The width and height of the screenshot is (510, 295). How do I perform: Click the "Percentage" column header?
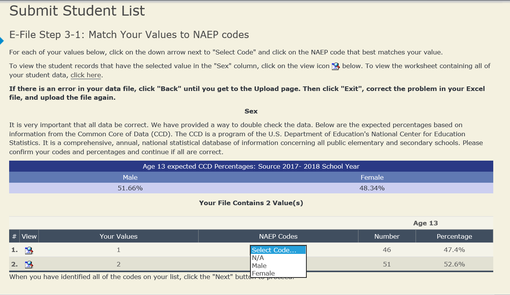pos(454,236)
